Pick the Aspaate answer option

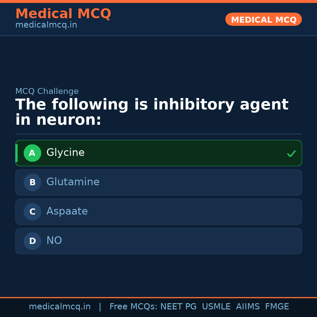158,212
